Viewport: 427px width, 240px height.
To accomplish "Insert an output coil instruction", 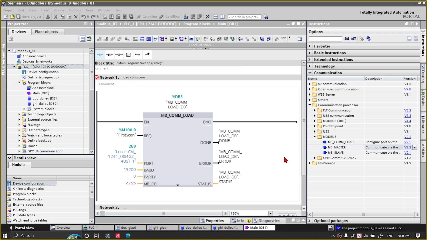I will coord(119,55).
